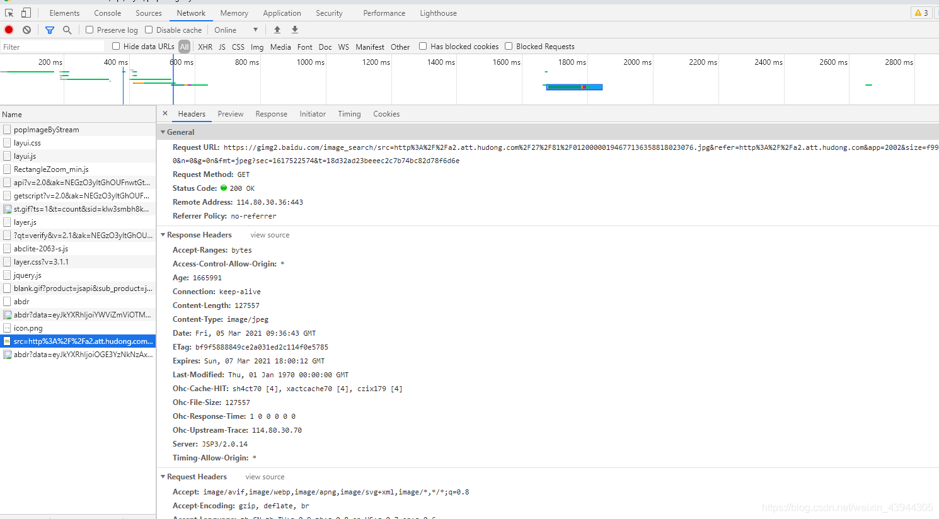Image resolution: width=939 pixels, height=519 pixels.
Task: Toggle the filter funnel icon
Action: tap(50, 30)
